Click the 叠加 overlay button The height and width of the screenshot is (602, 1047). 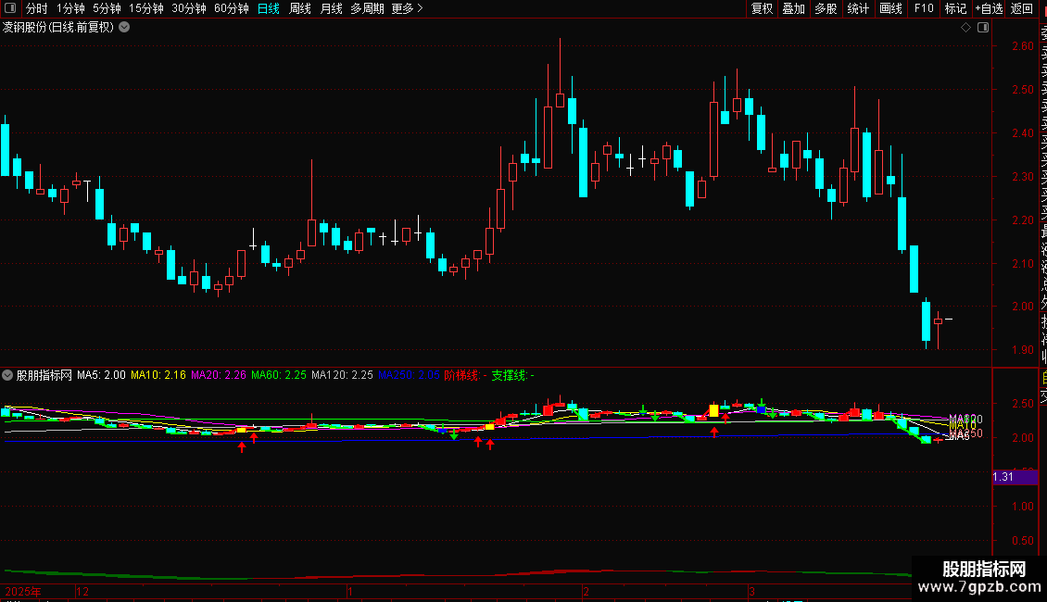tap(794, 8)
